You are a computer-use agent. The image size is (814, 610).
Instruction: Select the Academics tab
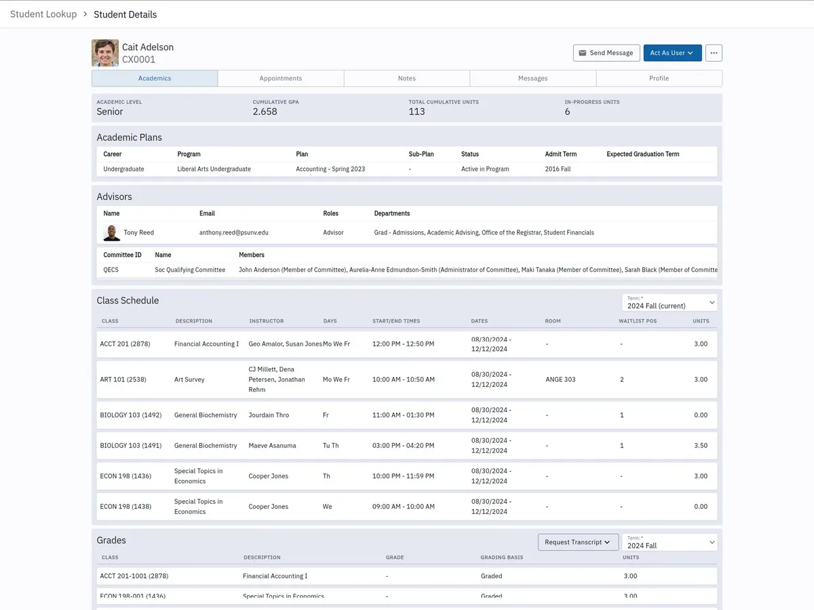coord(155,79)
